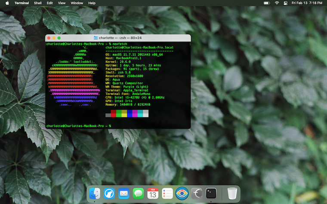The width and height of the screenshot is (327, 204).
Task: Open Messages from the Dock
Action: (138, 194)
